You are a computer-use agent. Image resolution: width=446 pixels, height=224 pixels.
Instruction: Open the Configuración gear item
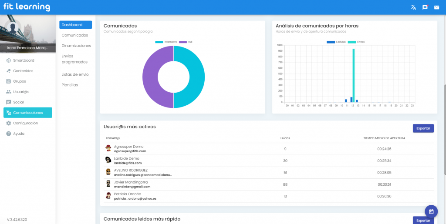click(x=25, y=123)
